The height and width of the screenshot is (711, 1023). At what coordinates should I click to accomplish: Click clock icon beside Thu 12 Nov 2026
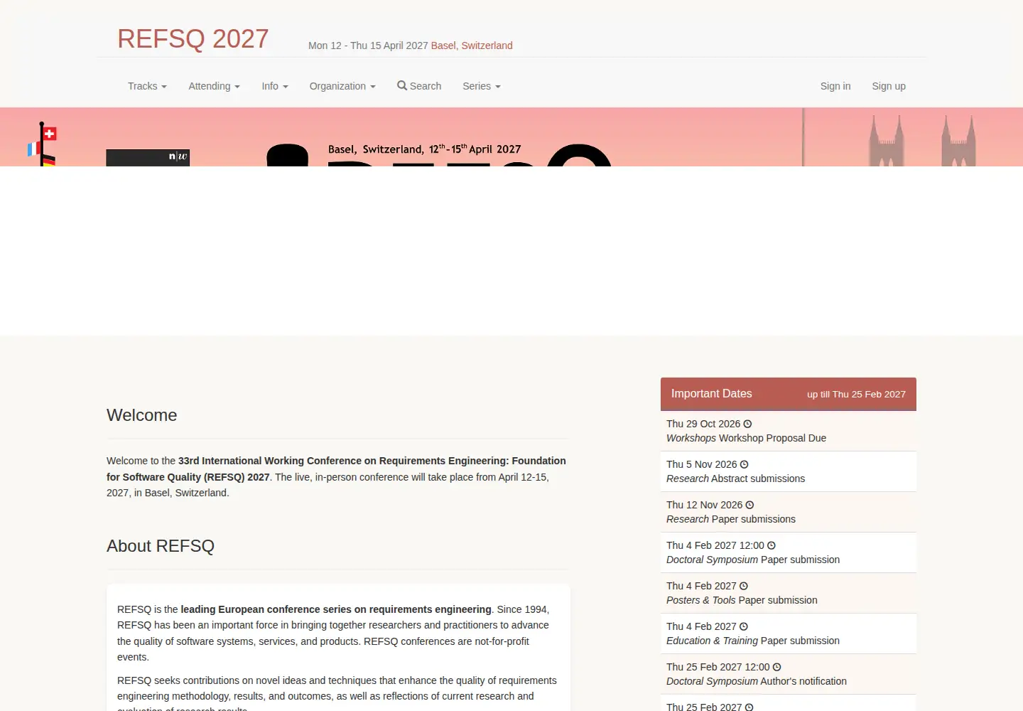(x=749, y=505)
